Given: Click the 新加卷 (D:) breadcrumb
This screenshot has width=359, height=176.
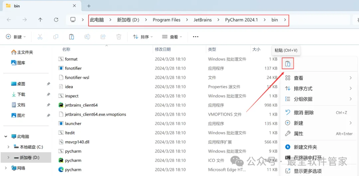Looking at the screenshot, I should [x=128, y=20].
